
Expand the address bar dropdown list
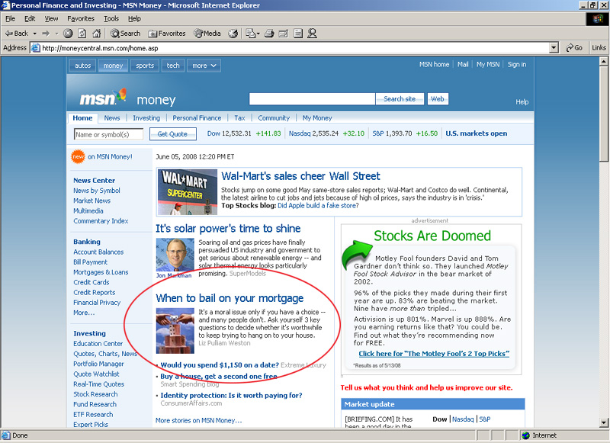click(554, 48)
